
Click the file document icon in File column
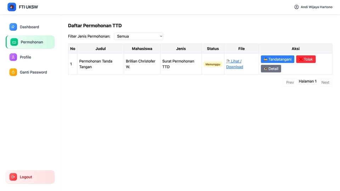pyautogui.click(x=228, y=61)
